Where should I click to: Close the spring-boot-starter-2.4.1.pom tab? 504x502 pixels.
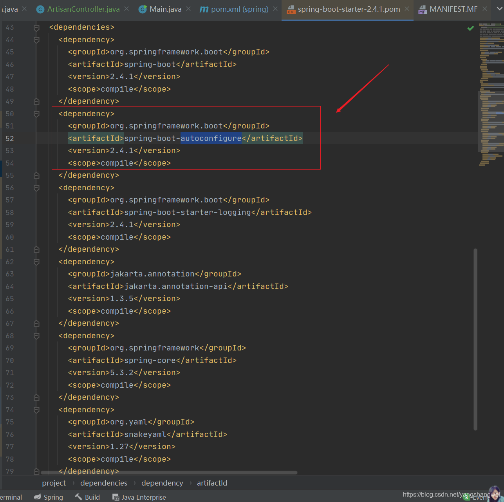(x=407, y=9)
